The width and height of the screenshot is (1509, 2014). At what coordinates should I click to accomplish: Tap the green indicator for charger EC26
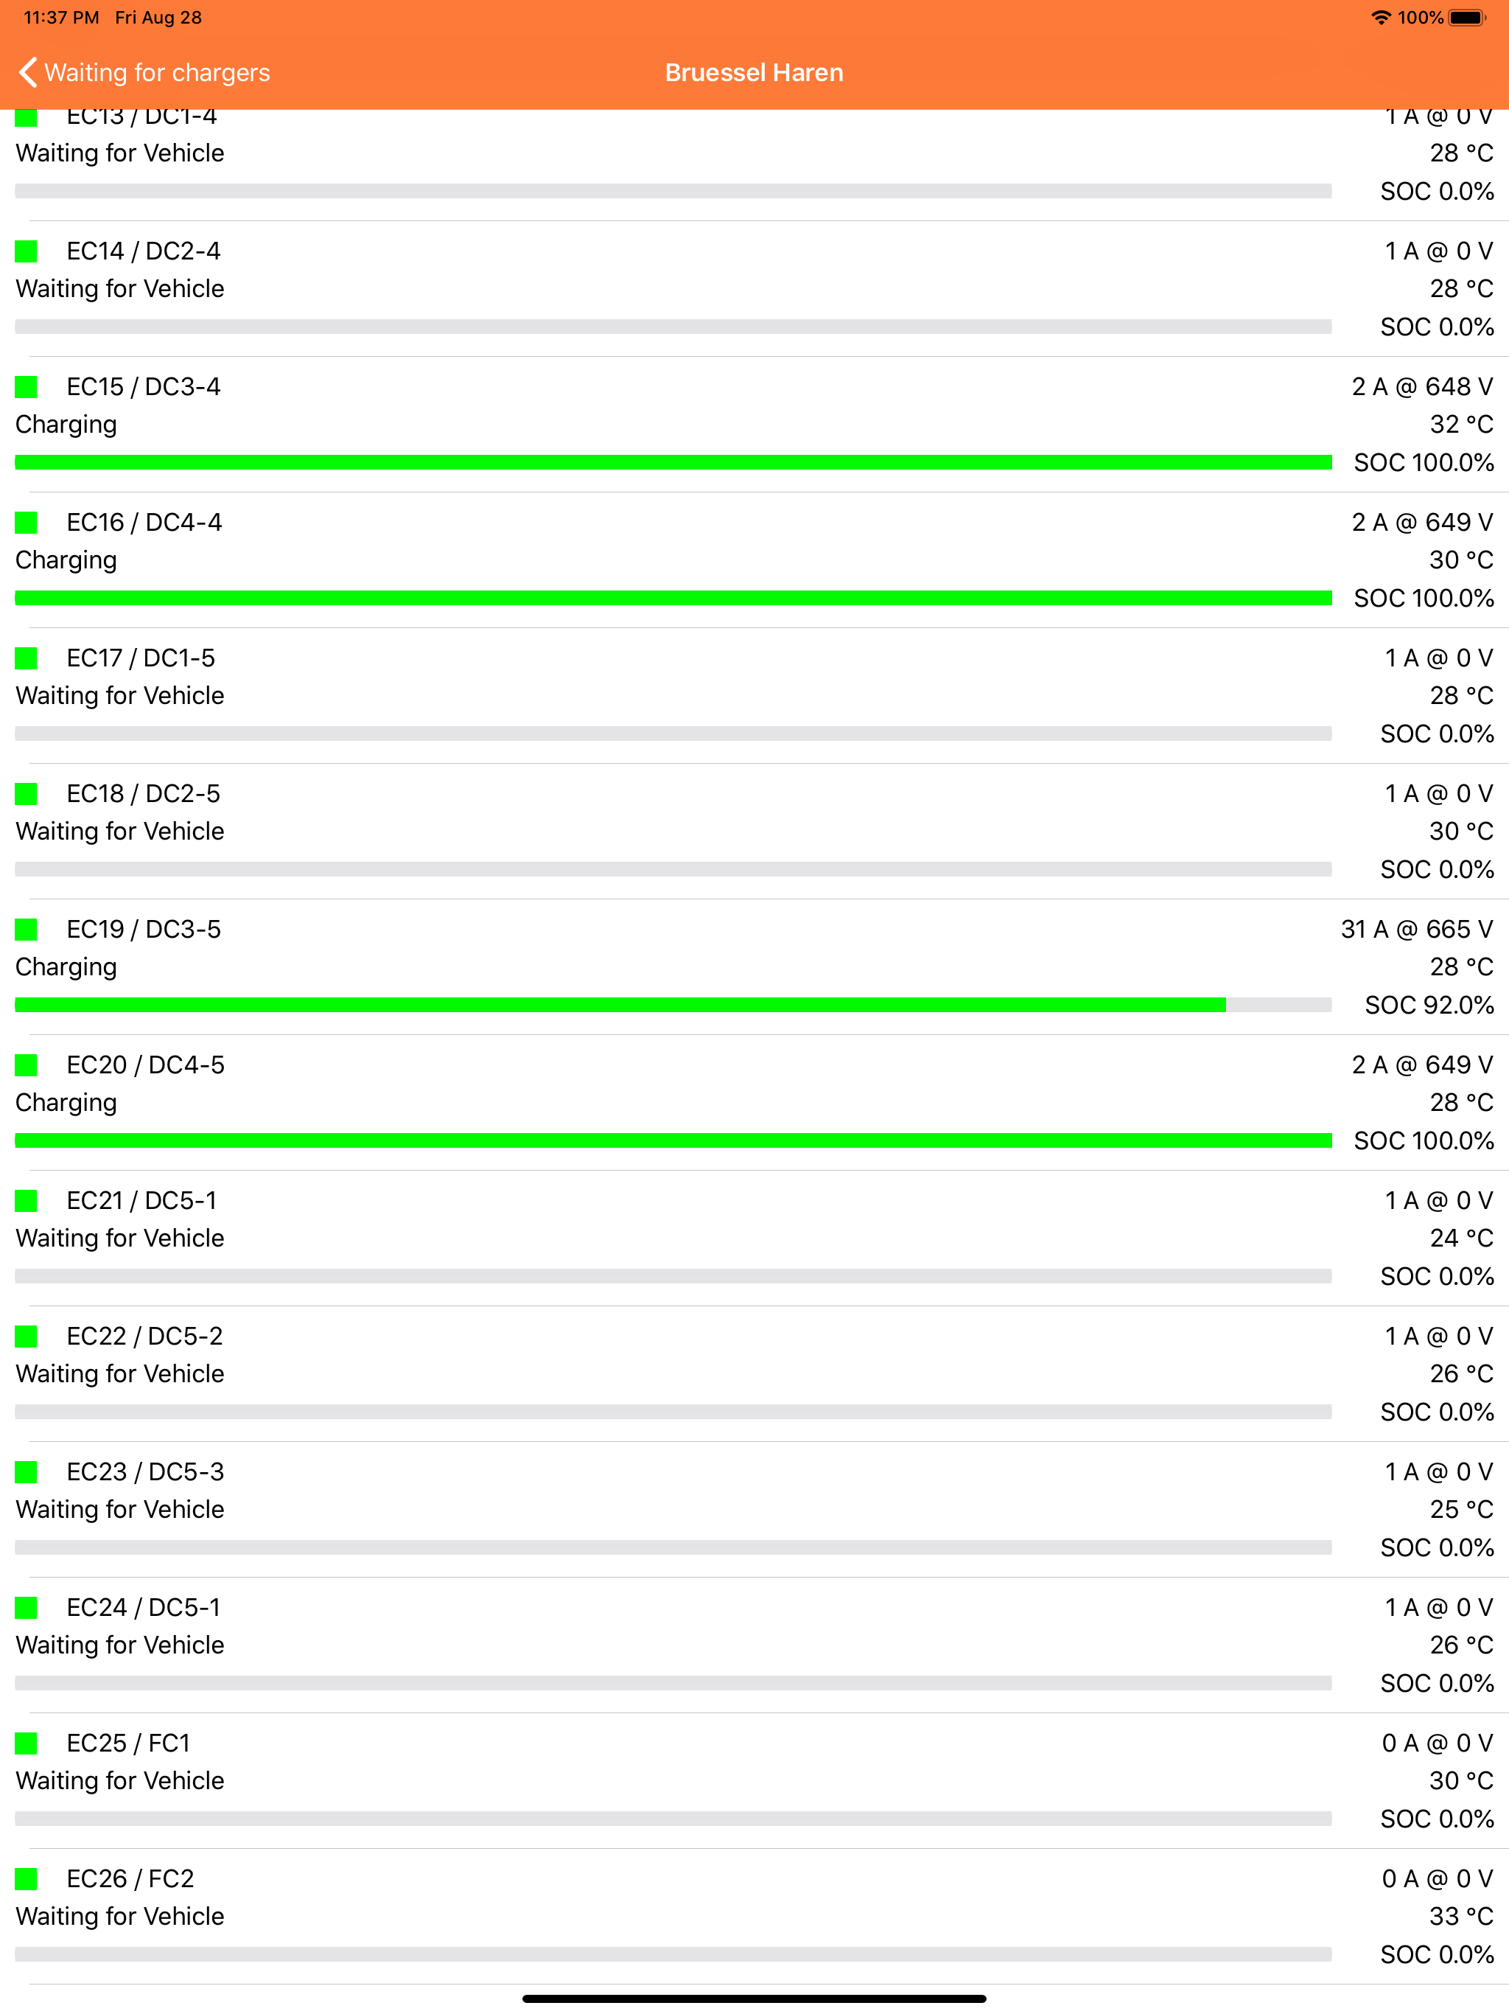pyautogui.click(x=27, y=1878)
